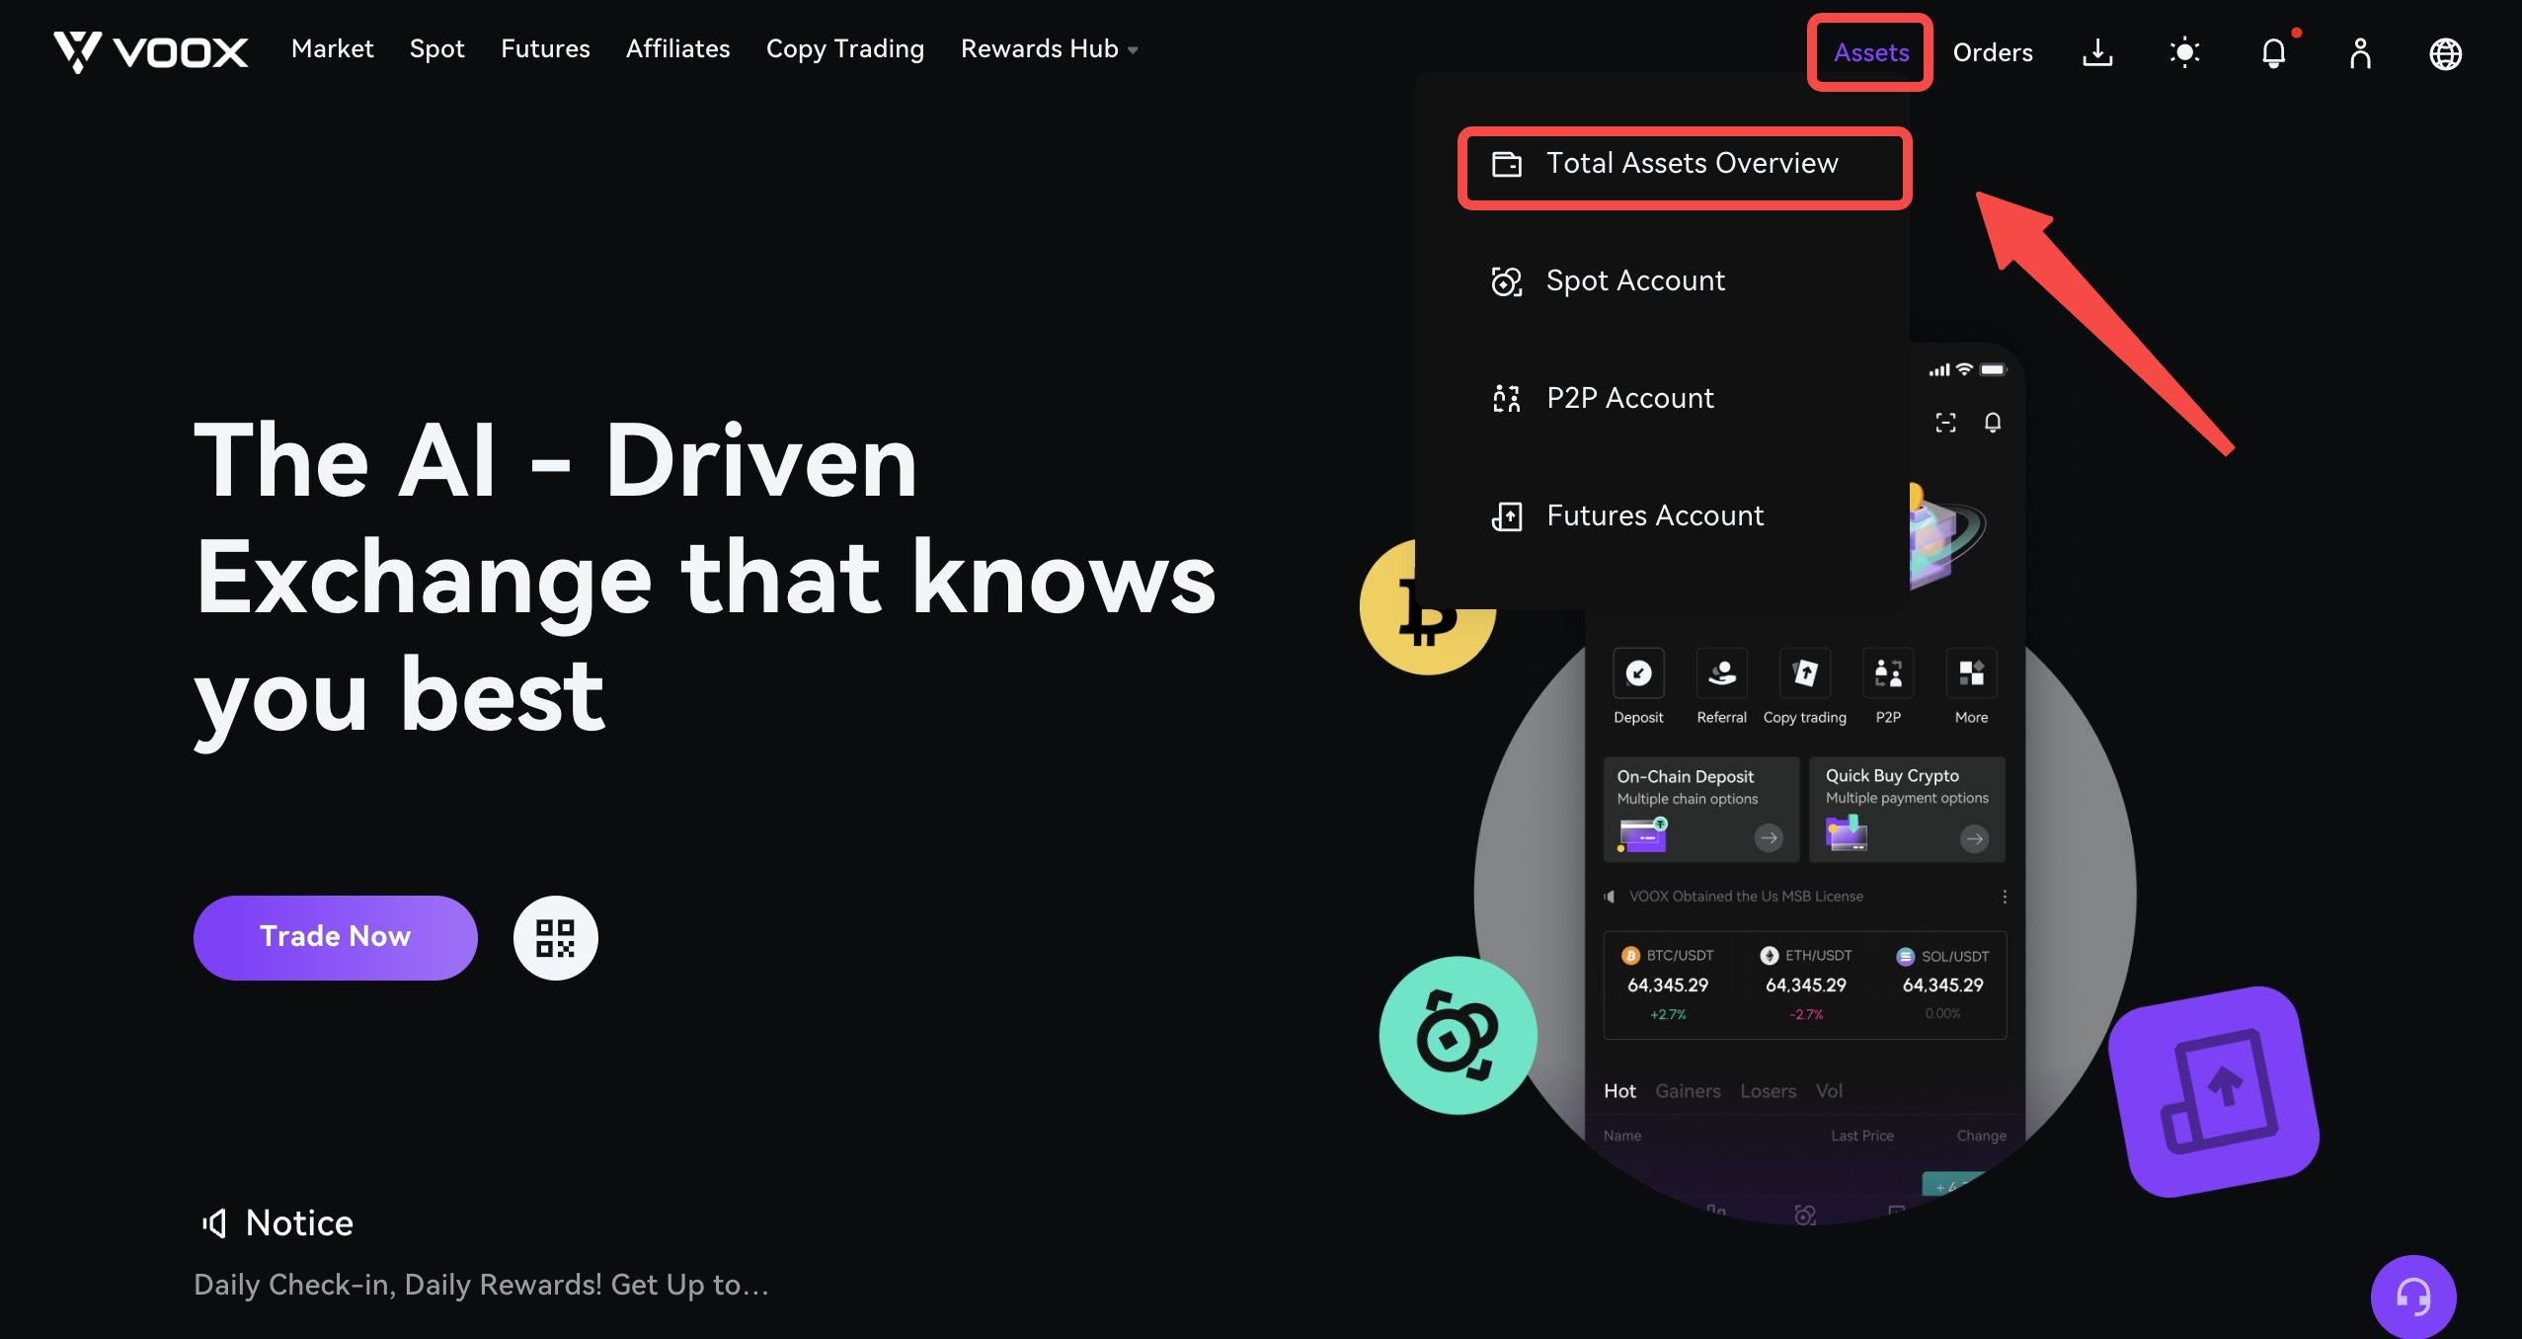The width and height of the screenshot is (2522, 1339).
Task: Open the download app icon
Action: point(2097,52)
